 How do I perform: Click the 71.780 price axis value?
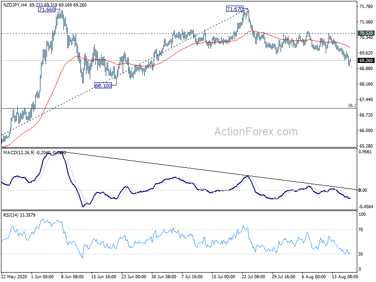[x=366, y=7]
